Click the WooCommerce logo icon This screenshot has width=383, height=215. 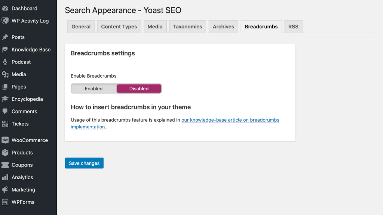[5, 140]
